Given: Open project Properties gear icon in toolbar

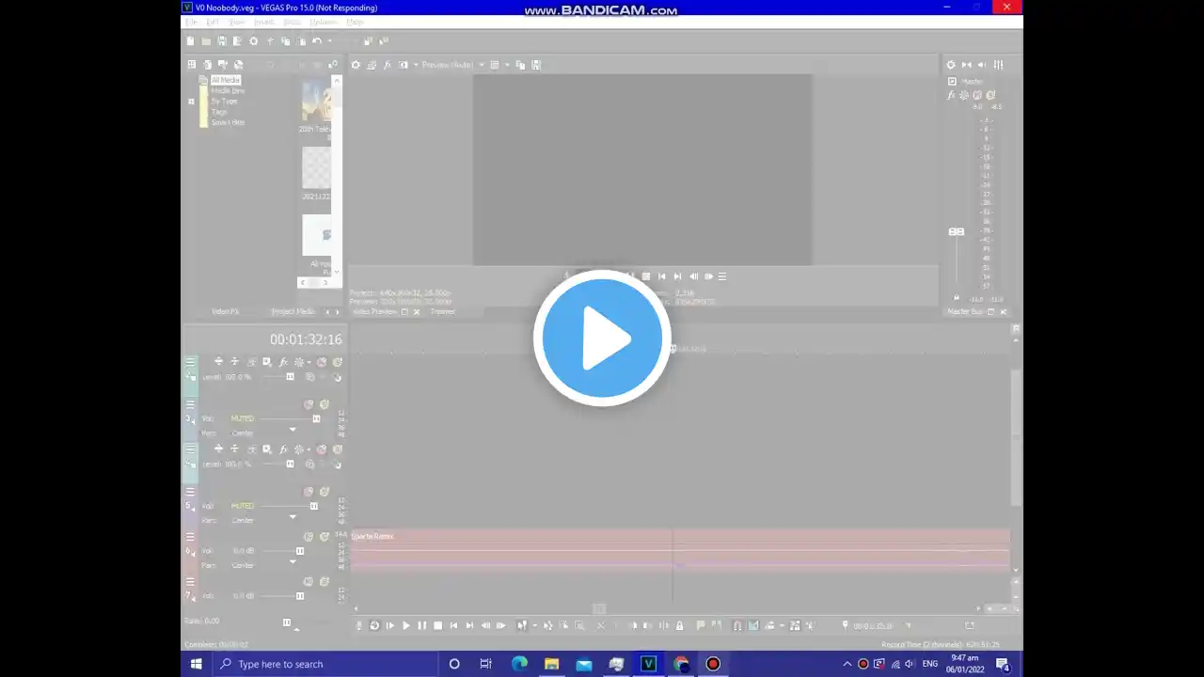Looking at the screenshot, I should (x=253, y=41).
